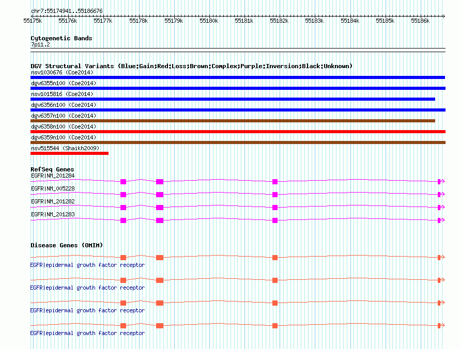This screenshot has height=349, width=460.
Task: Open the topmost EGFR|epidermal growth factor receptor link
Action: (87, 265)
